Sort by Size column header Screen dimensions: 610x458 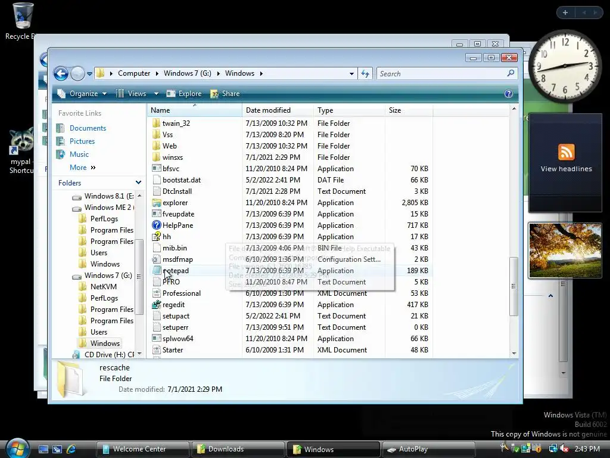click(409, 110)
